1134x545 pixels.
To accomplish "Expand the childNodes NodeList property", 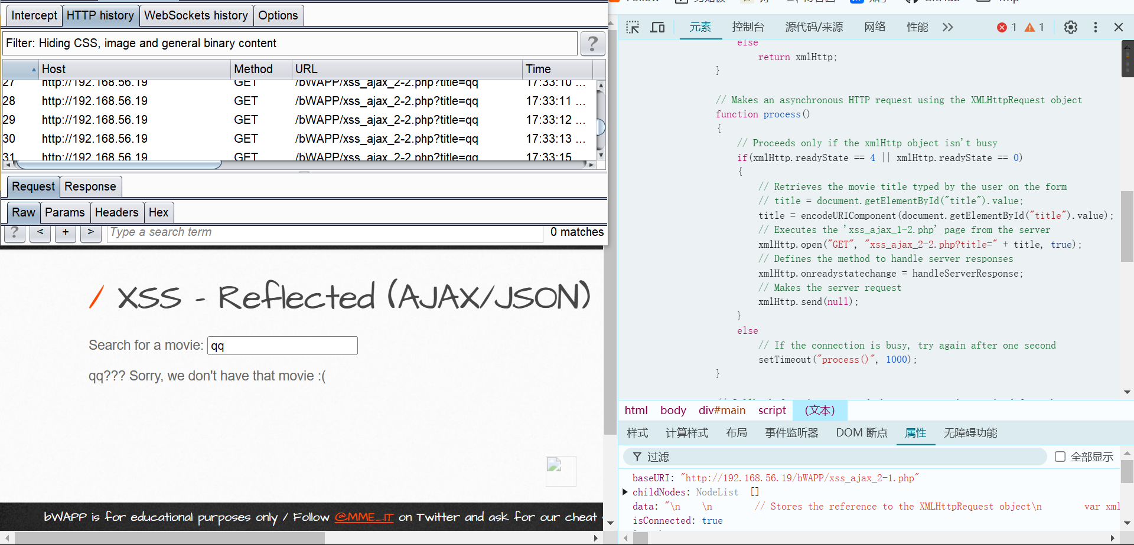I will click(x=625, y=492).
